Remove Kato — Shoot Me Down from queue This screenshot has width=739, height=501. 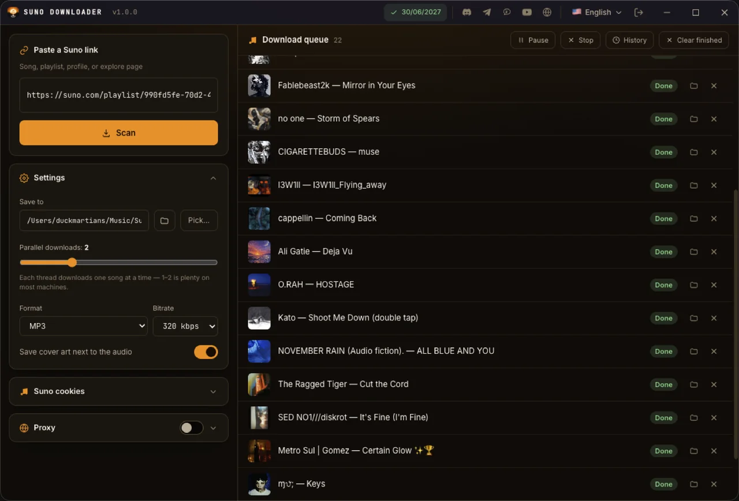point(714,318)
